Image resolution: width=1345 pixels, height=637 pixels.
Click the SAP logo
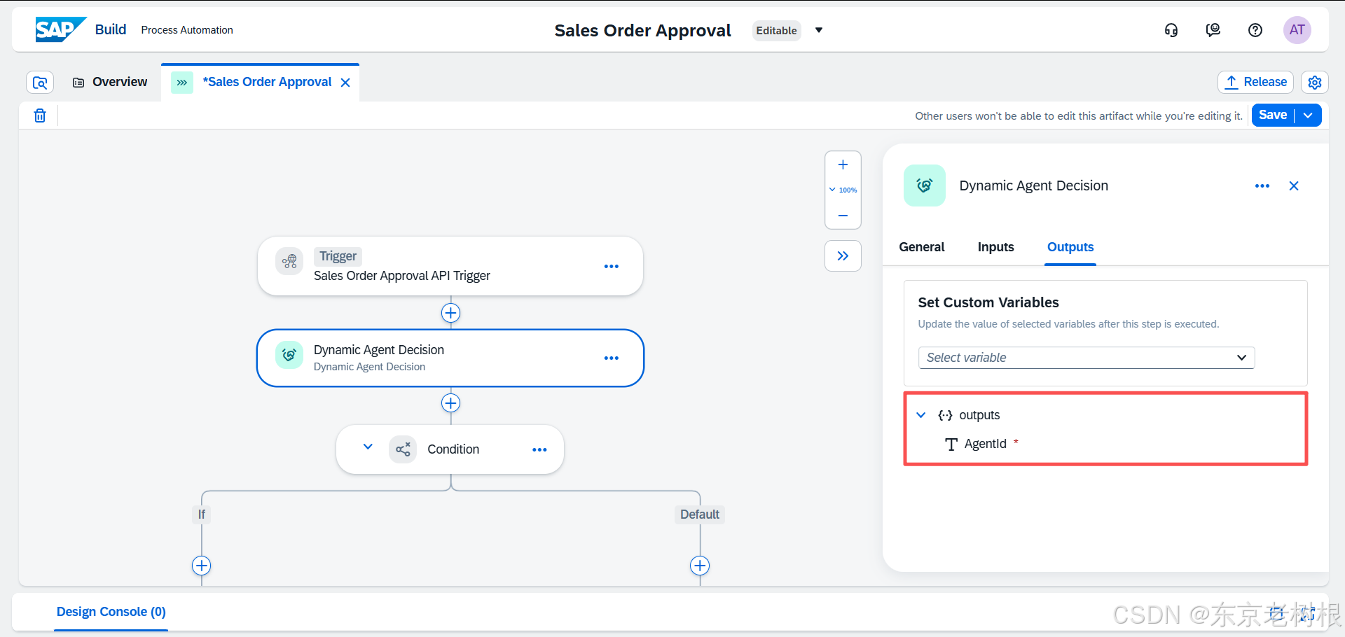pos(61,29)
